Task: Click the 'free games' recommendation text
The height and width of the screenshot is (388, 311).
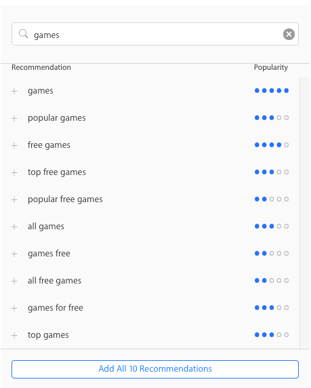Action: point(49,145)
